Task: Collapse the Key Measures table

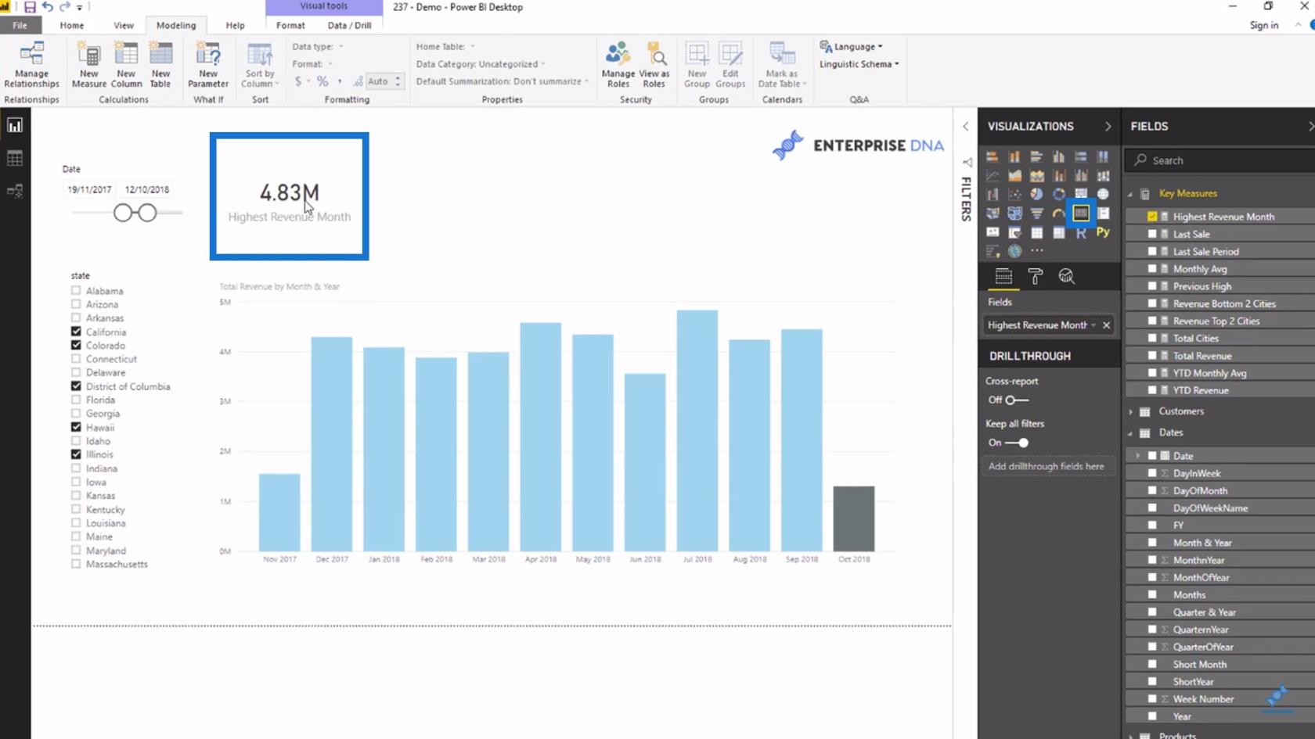Action: click(x=1130, y=194)
